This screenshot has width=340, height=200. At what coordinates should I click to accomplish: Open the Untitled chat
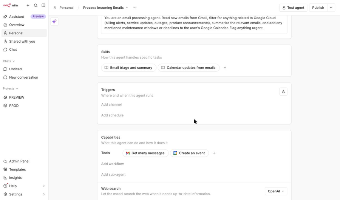coord(24,69)
